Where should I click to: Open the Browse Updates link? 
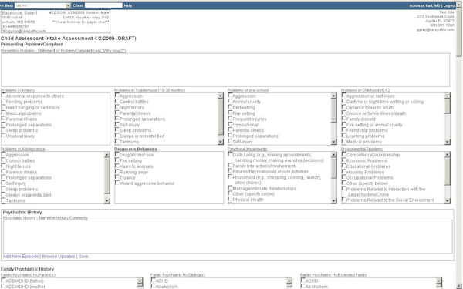pyautogui.click(x=59, y=257)
